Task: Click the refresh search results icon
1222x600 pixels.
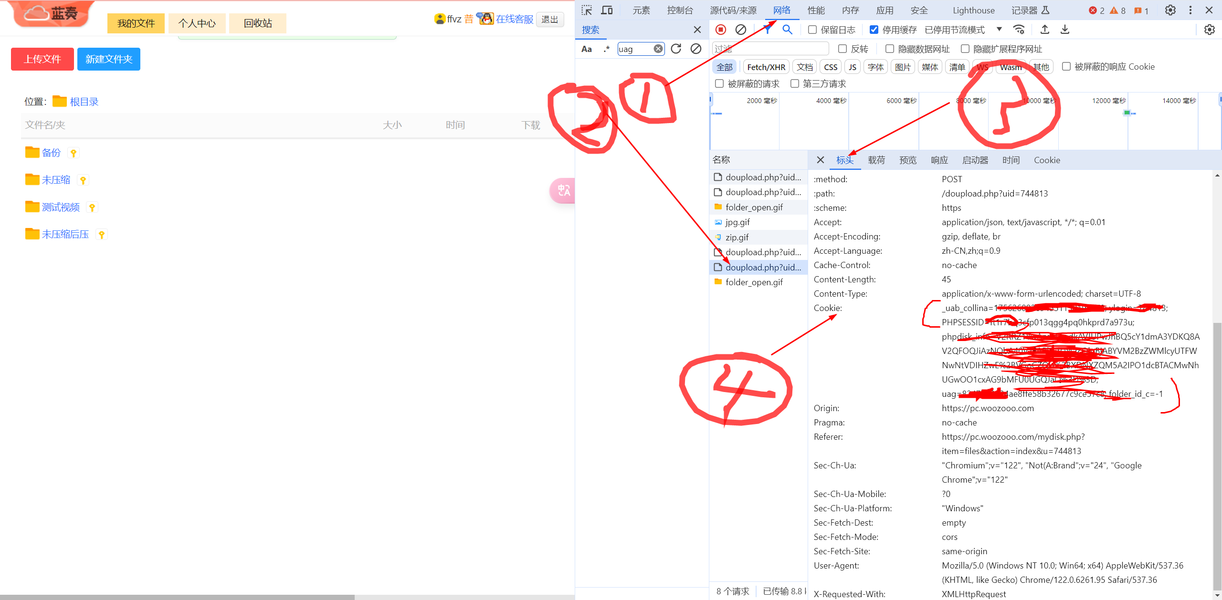Action: pyautogui.click(x=676, y=49)
